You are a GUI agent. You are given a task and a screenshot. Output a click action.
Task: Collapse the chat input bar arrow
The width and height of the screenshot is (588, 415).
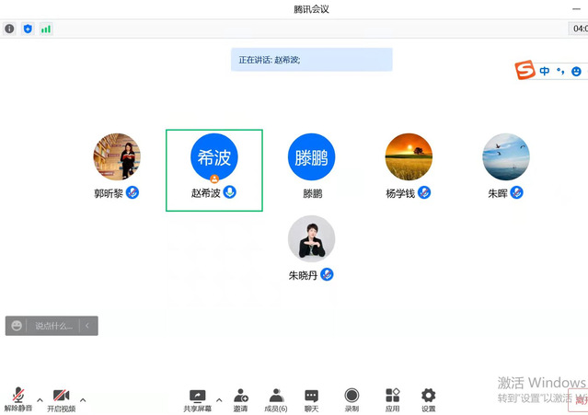tap(87, 326)
